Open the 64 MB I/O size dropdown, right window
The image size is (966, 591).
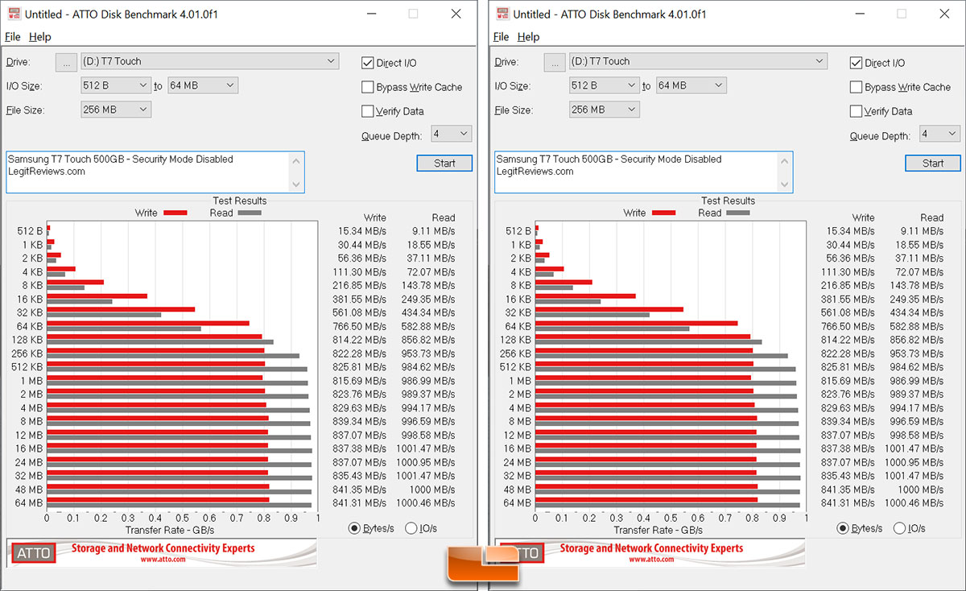pos(691,85)
